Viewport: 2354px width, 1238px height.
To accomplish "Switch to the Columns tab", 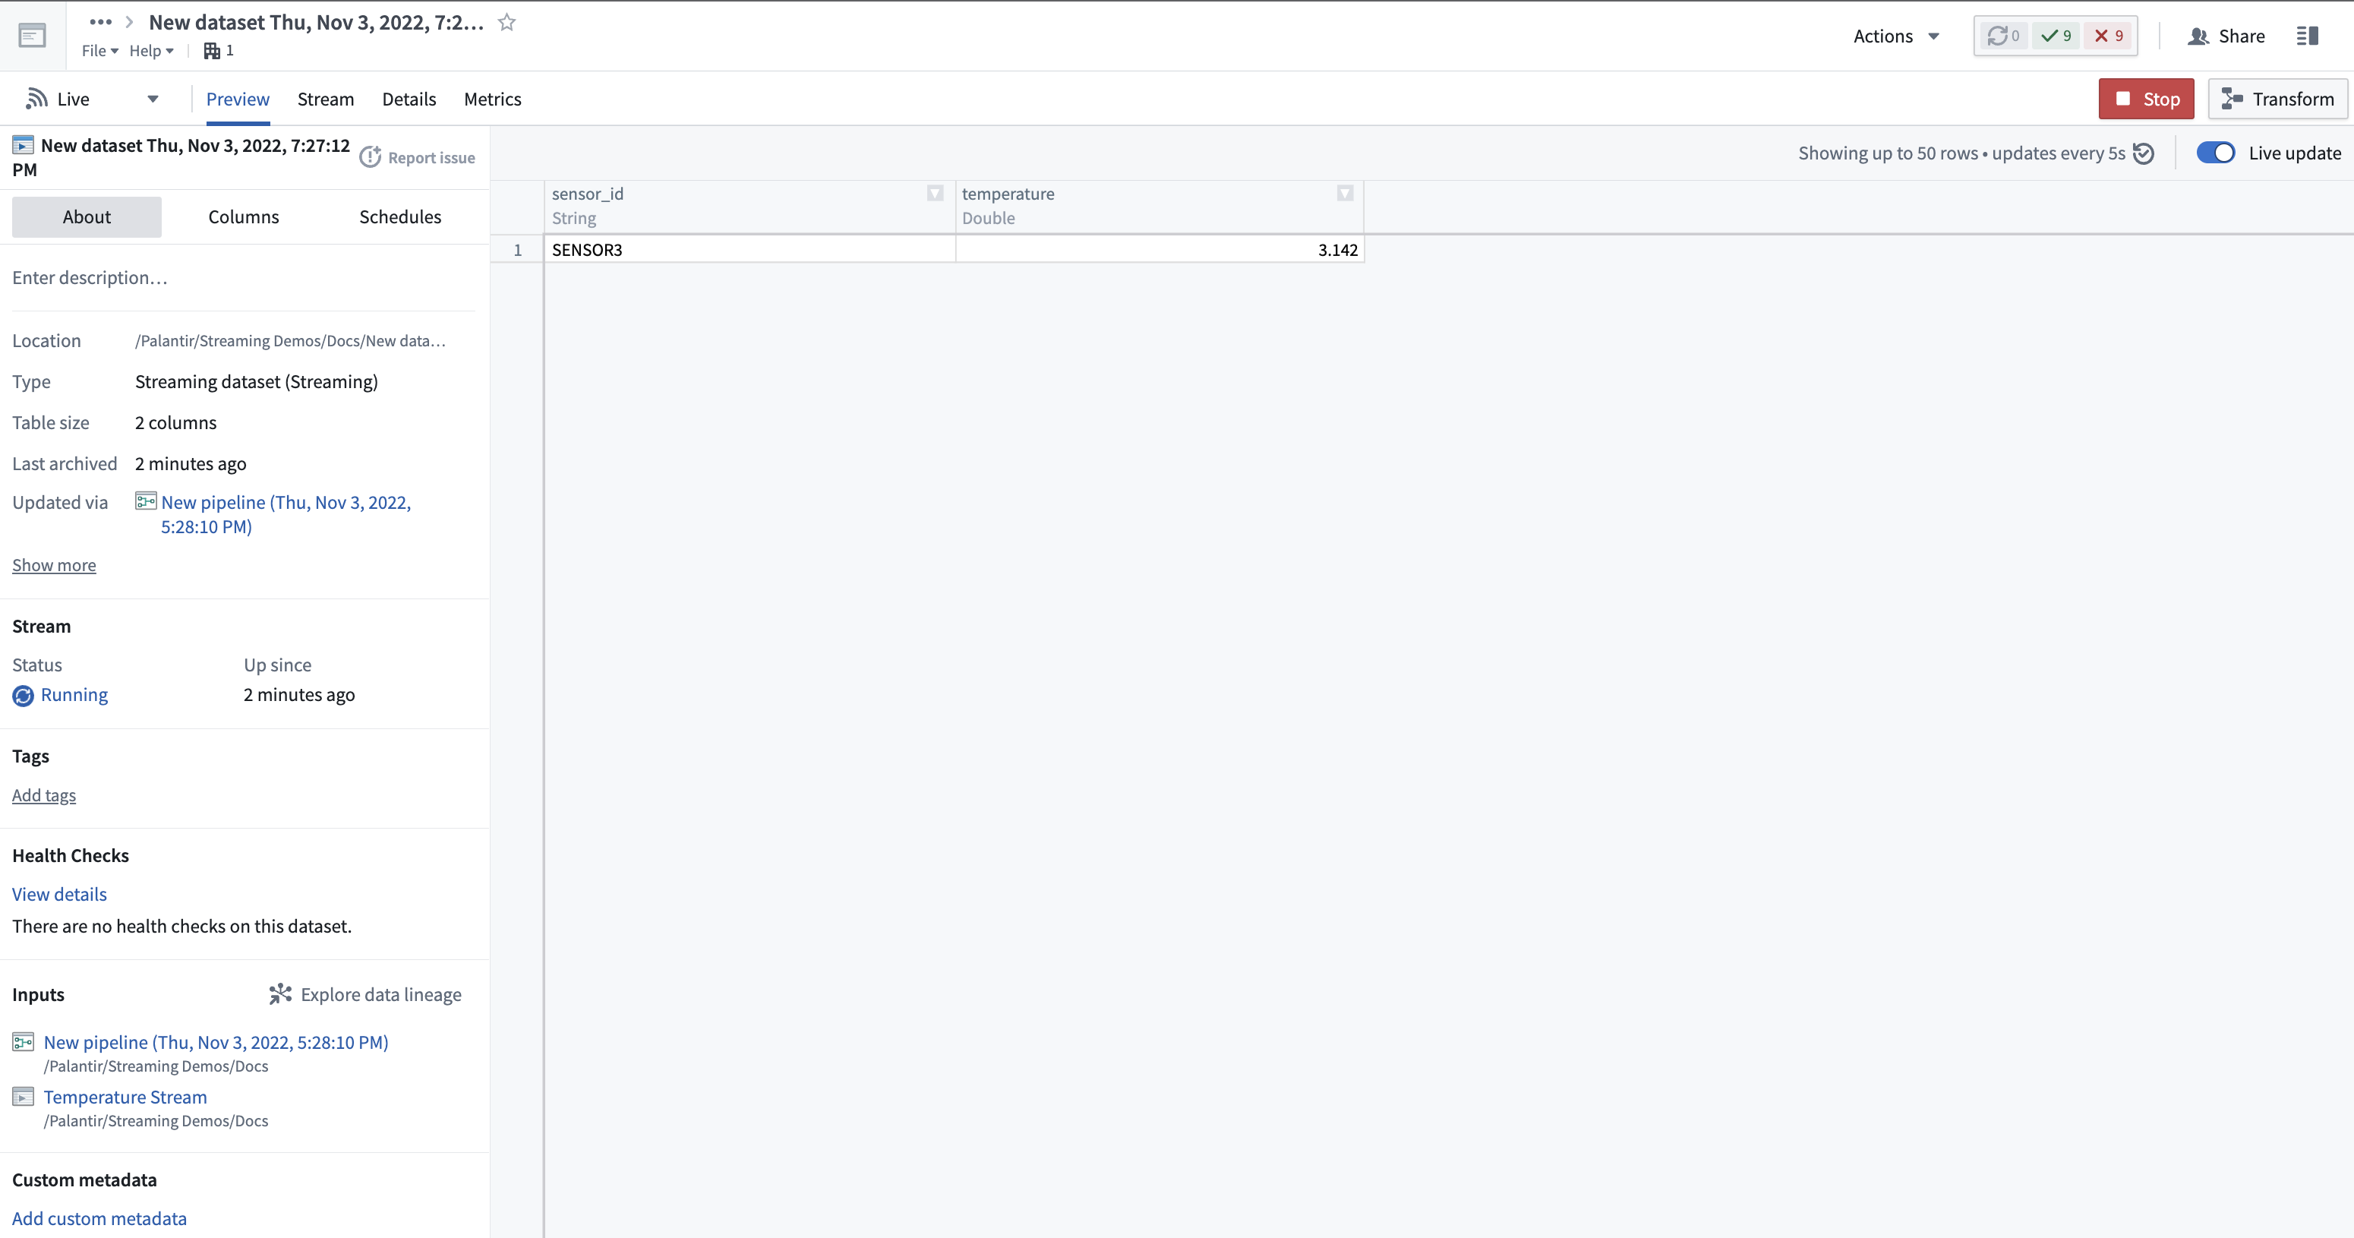I will (x=243, y=216).
